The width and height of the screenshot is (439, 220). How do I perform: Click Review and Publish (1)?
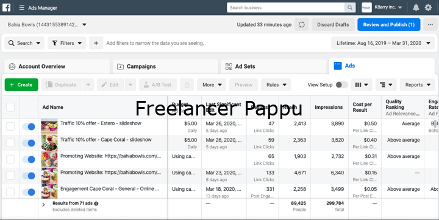point(389,24)
